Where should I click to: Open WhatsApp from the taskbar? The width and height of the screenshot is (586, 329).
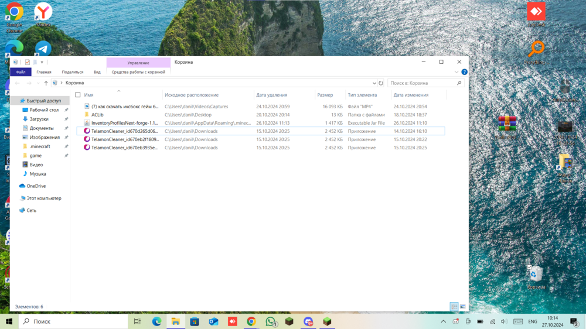point(271,321)
